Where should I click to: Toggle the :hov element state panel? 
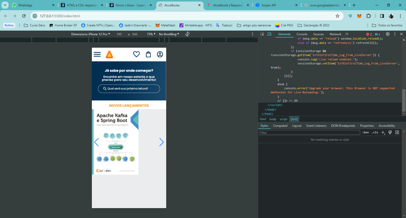point(366,132)
